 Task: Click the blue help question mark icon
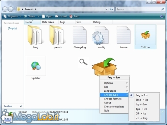pos(162,17)
